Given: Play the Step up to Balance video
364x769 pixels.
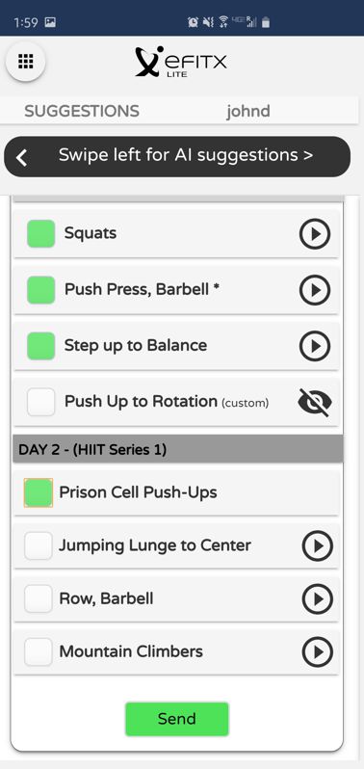Looking at the screenshot, I should click(315, 346).
